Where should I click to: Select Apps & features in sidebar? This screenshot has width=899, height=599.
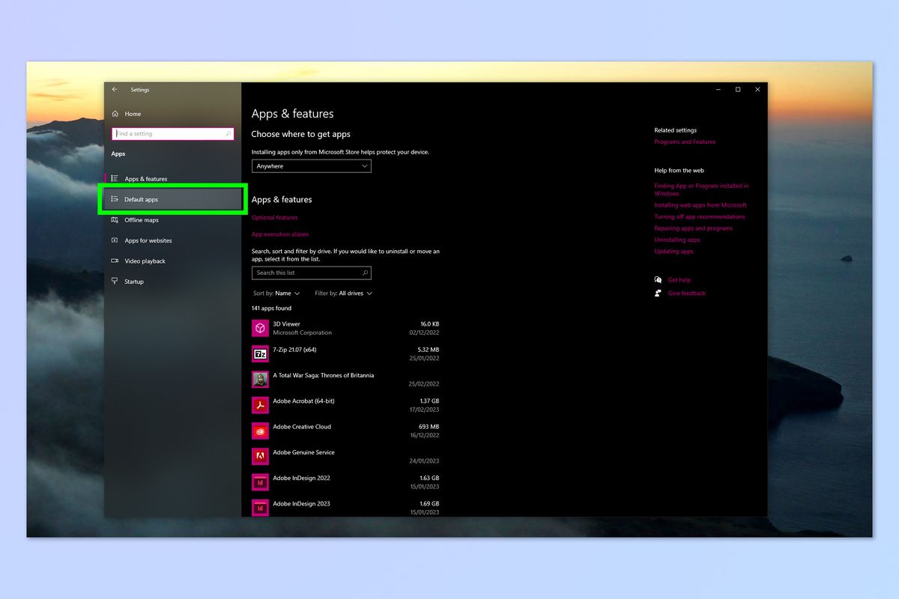(147, 178)
